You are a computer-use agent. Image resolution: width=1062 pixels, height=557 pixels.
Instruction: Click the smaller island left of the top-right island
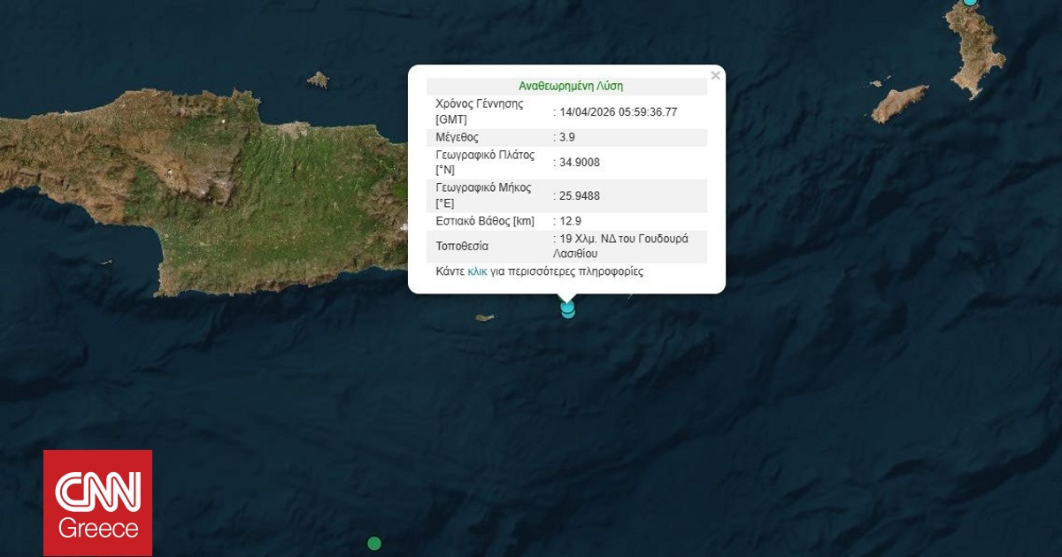click(900, 103)
